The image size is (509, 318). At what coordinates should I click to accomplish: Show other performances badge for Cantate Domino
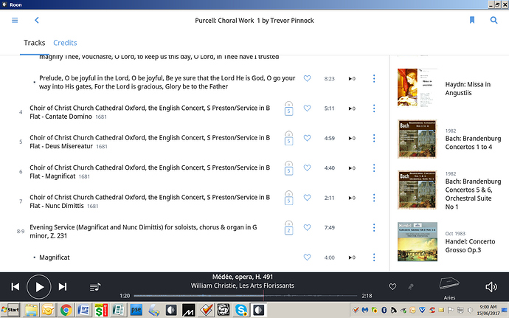288,108
